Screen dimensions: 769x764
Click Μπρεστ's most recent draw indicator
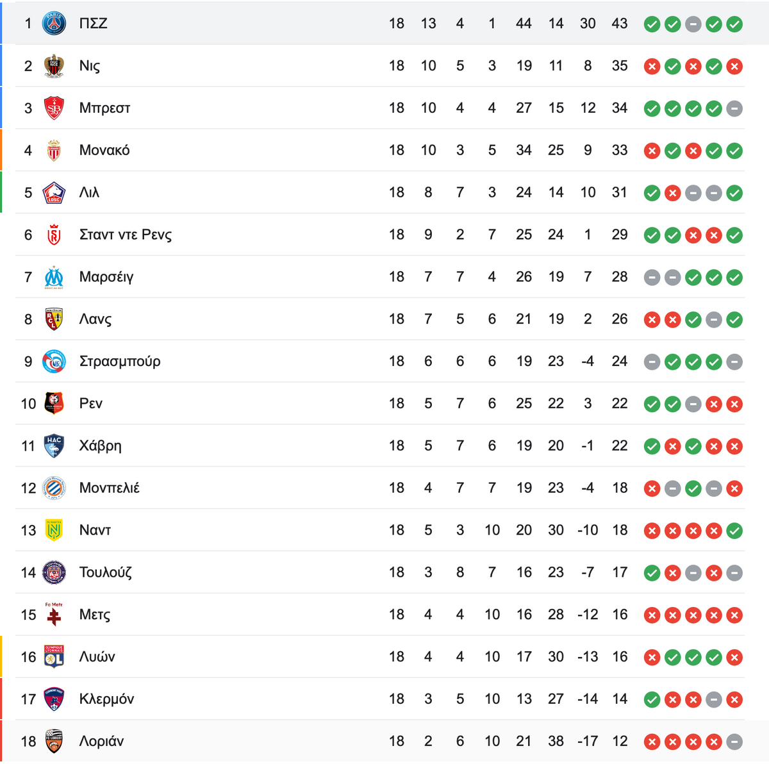(734, 109)
